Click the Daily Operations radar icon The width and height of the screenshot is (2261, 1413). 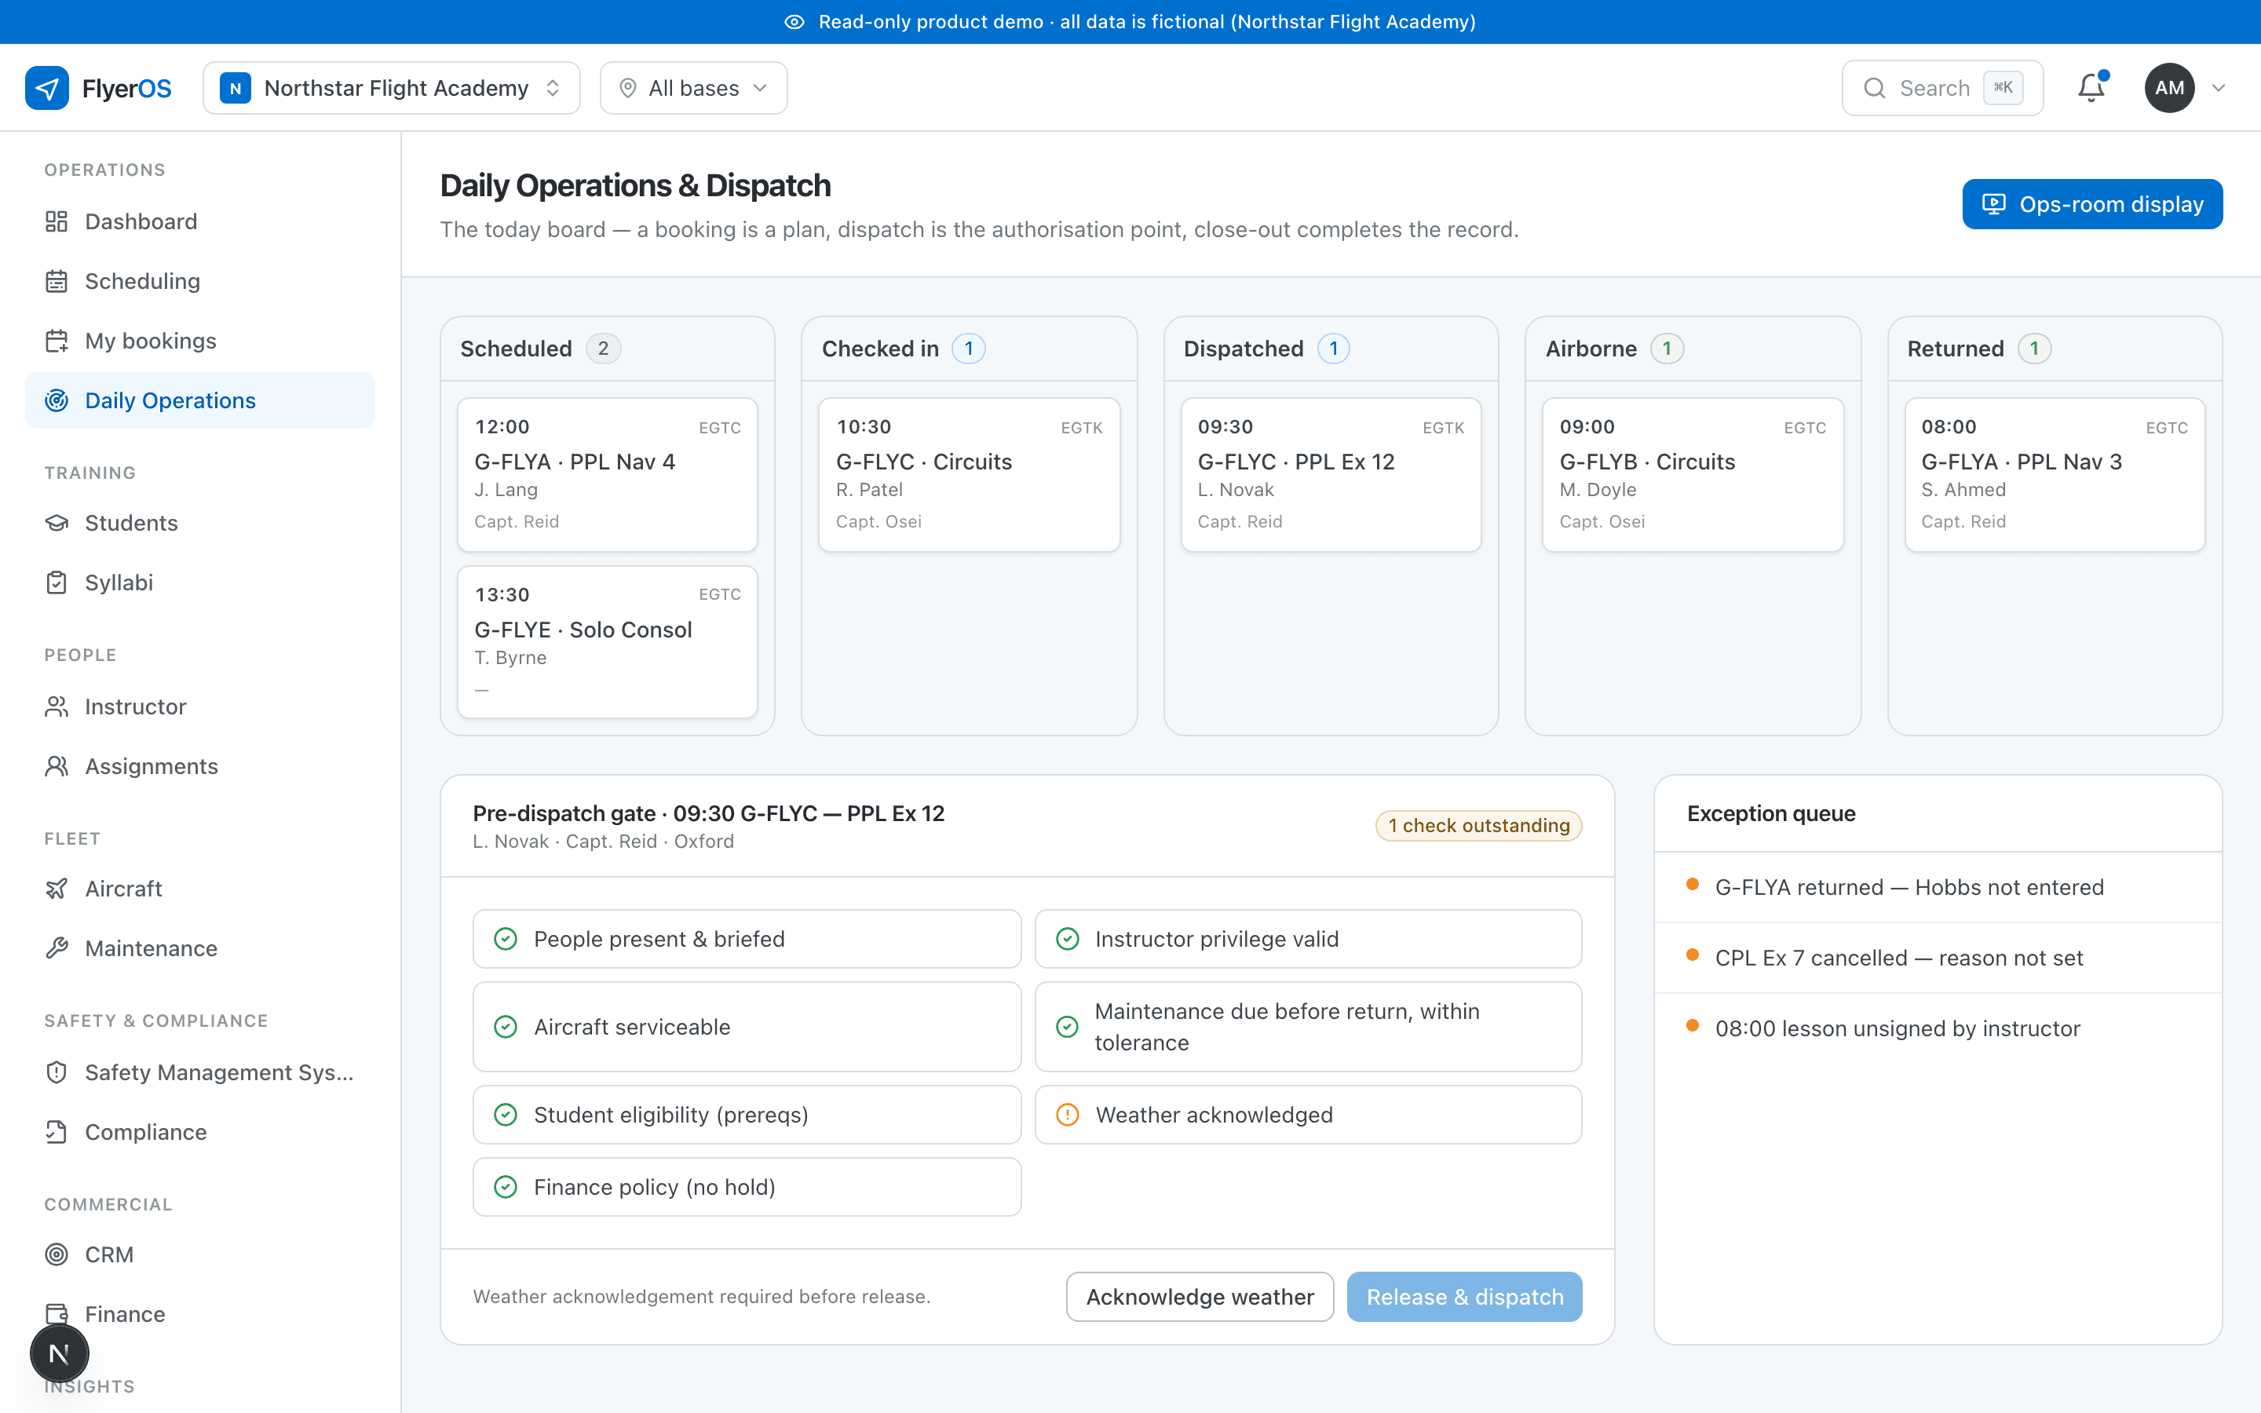point(57,401)
